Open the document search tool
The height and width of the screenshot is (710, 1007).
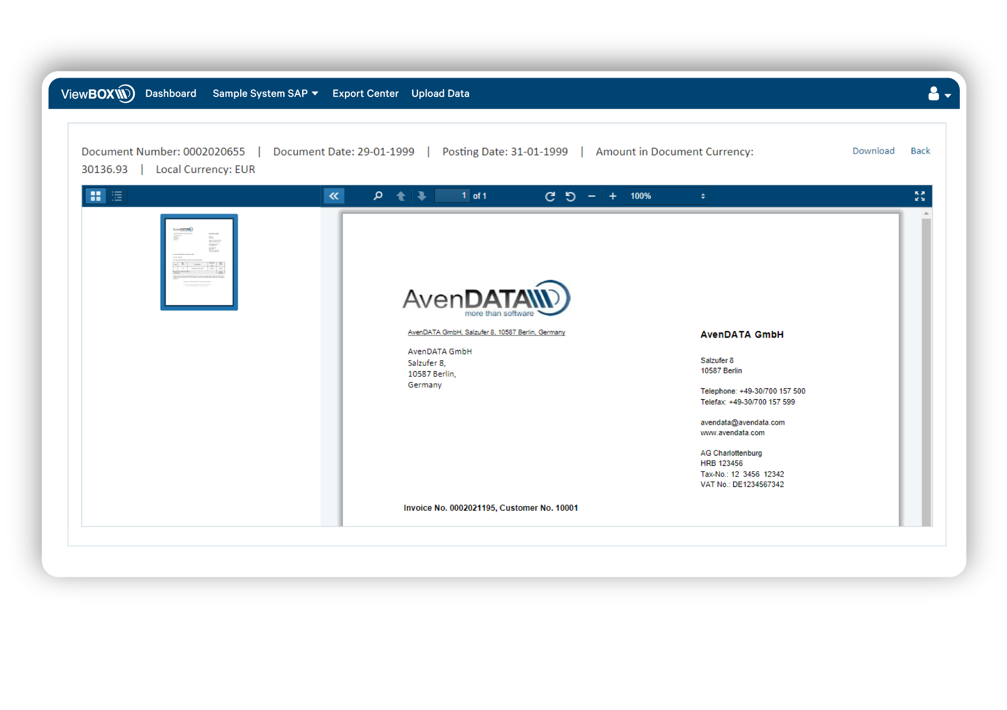pos(378,196)
